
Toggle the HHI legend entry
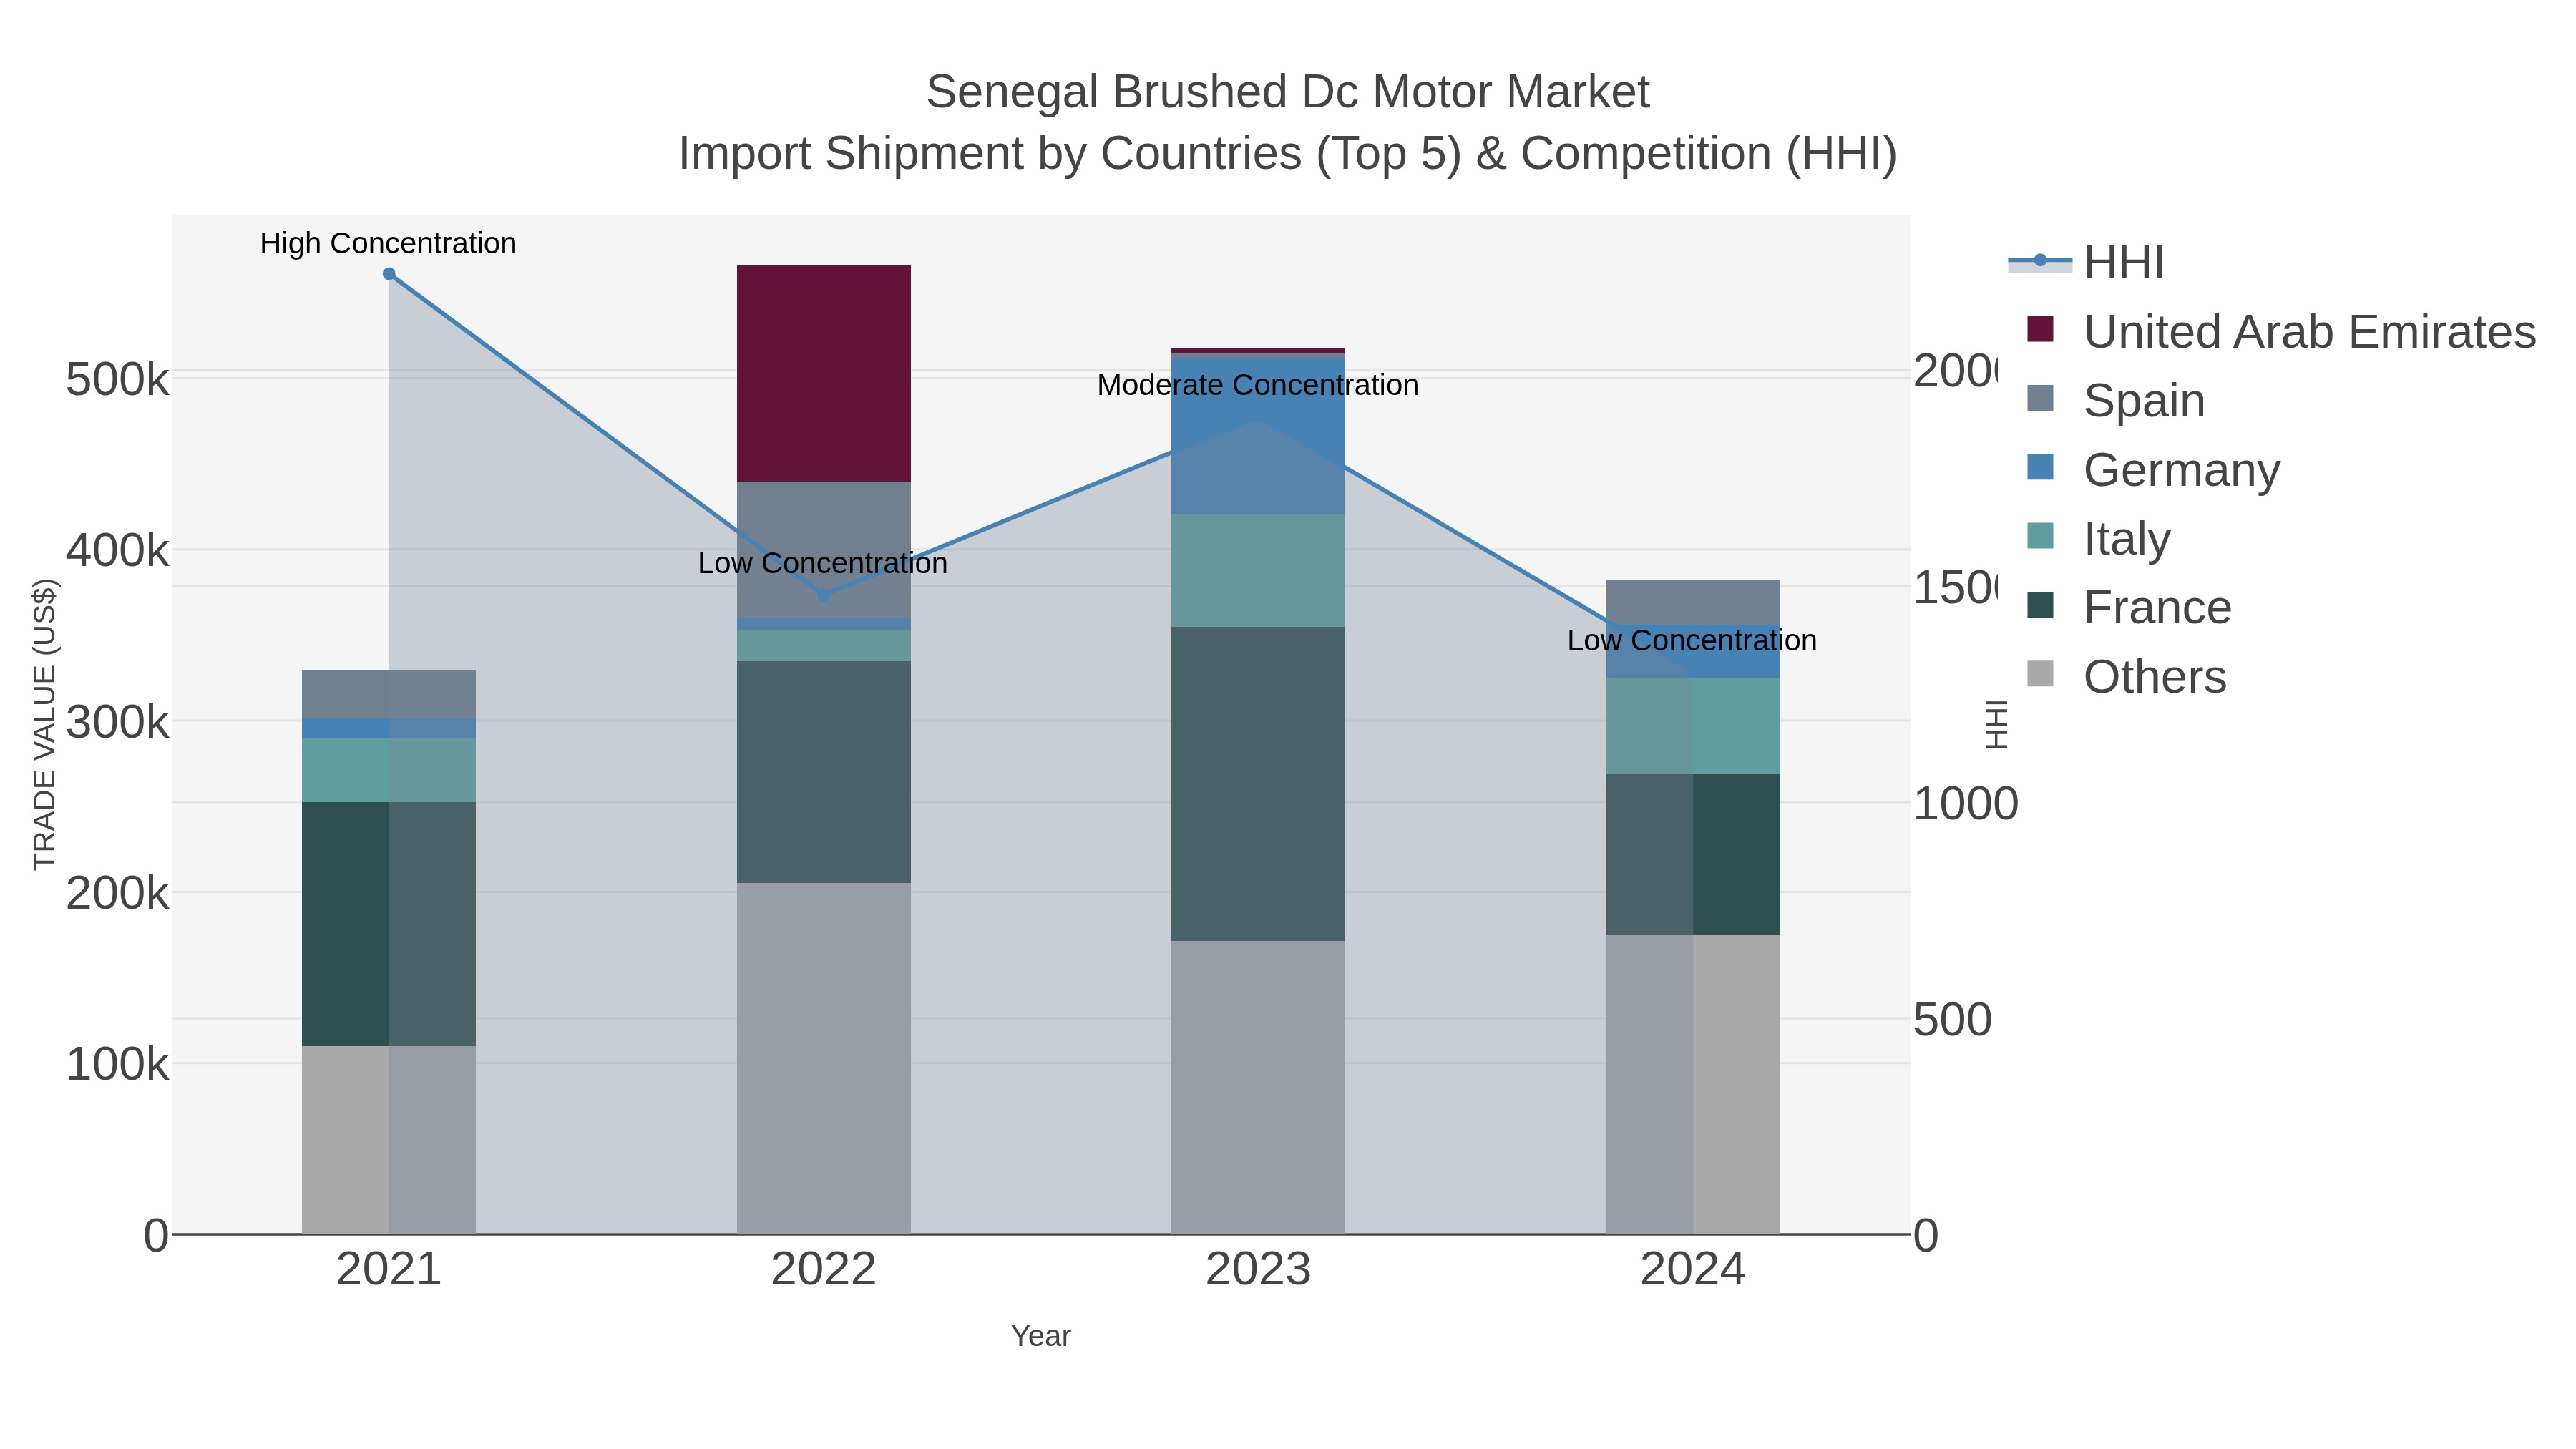click(2086, 263)
